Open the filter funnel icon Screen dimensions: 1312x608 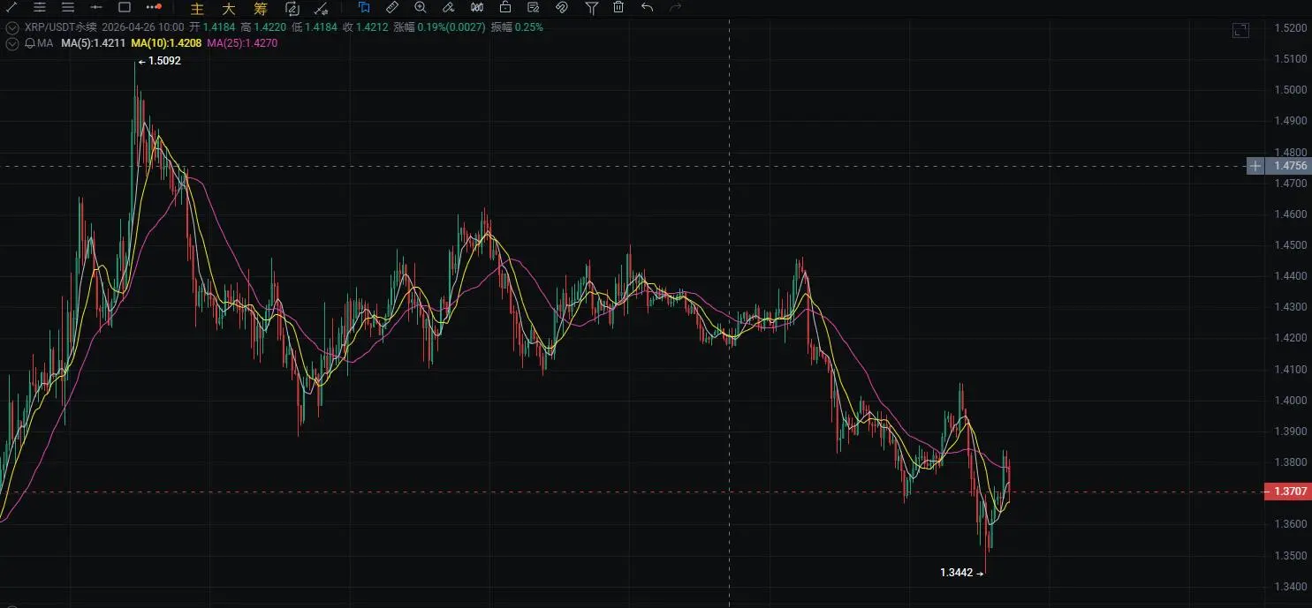click(591, 8)
